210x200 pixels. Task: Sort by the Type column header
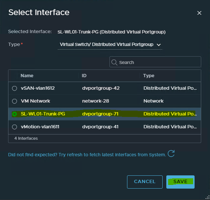[149, 76]
